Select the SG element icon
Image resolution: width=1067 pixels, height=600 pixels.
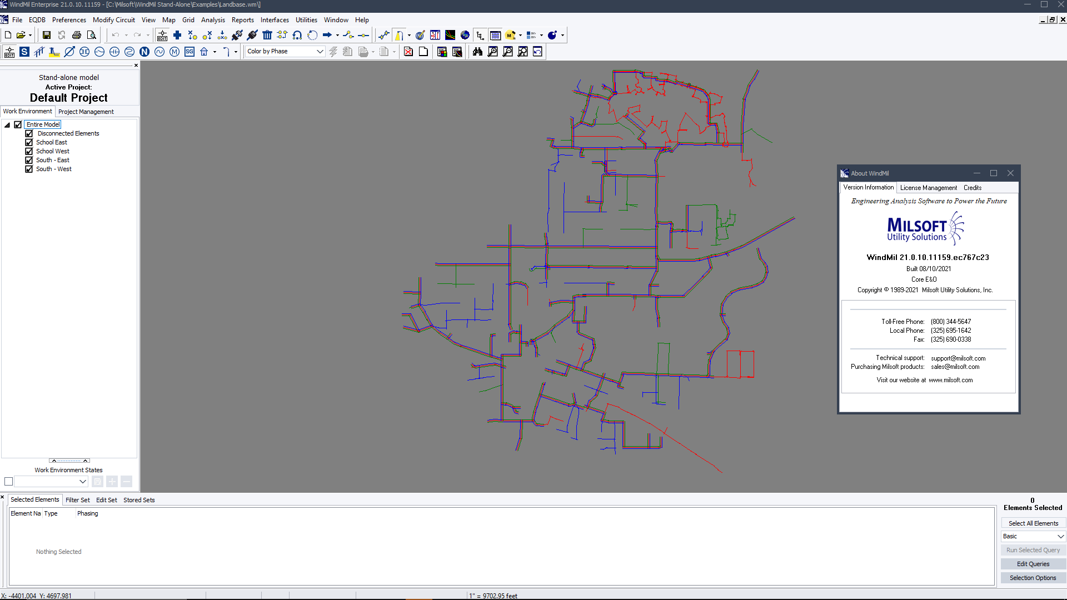coord(190,52)
